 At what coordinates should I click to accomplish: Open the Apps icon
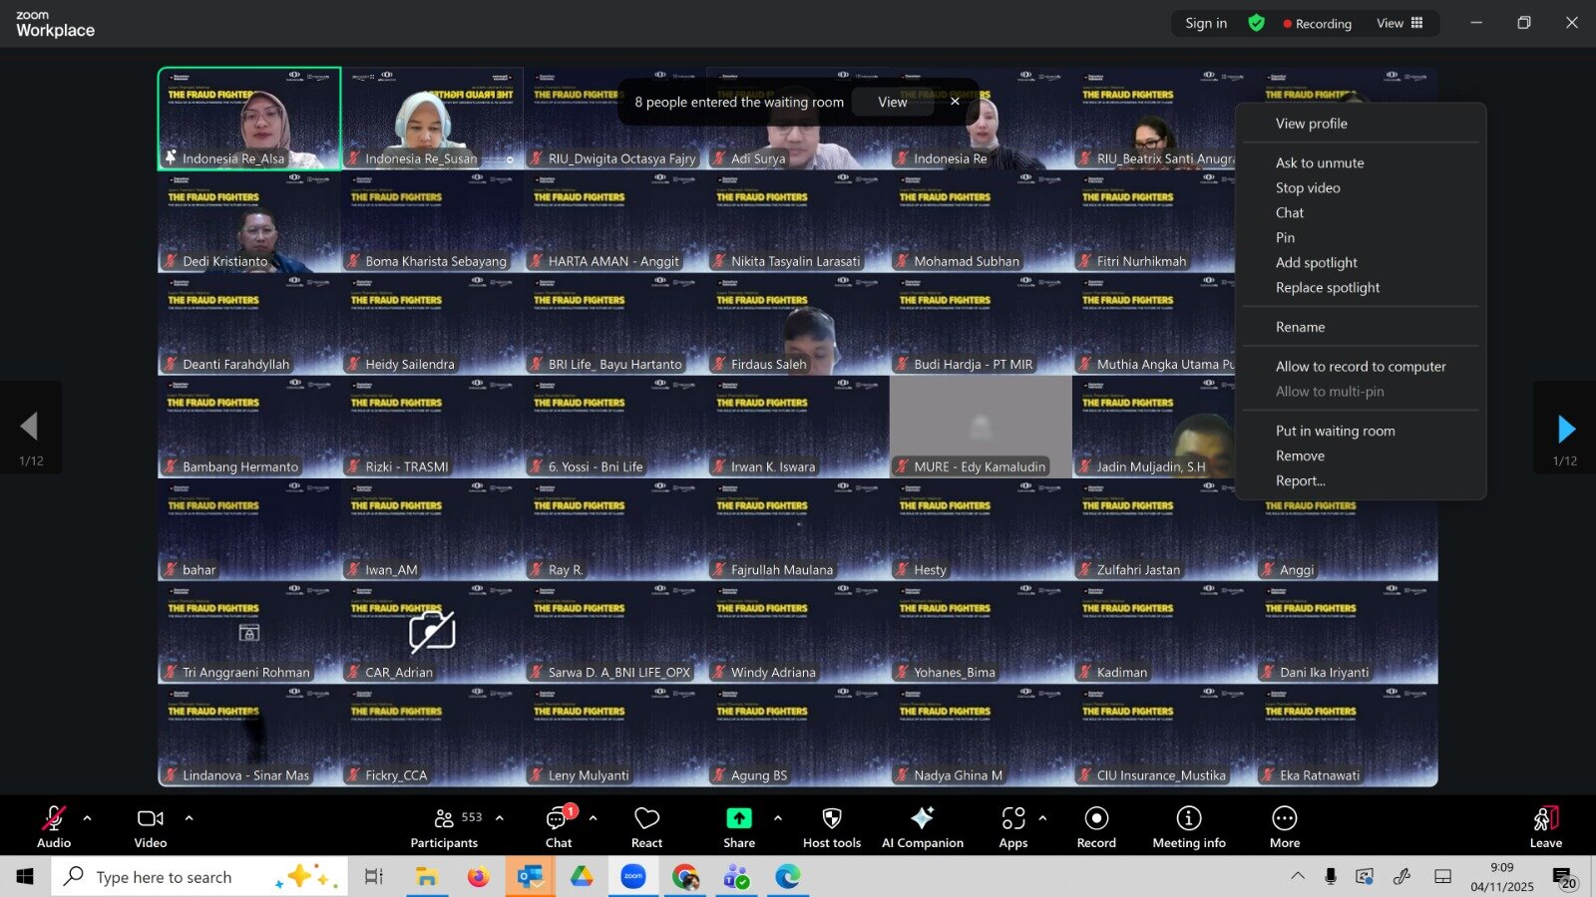[1012, 819]
